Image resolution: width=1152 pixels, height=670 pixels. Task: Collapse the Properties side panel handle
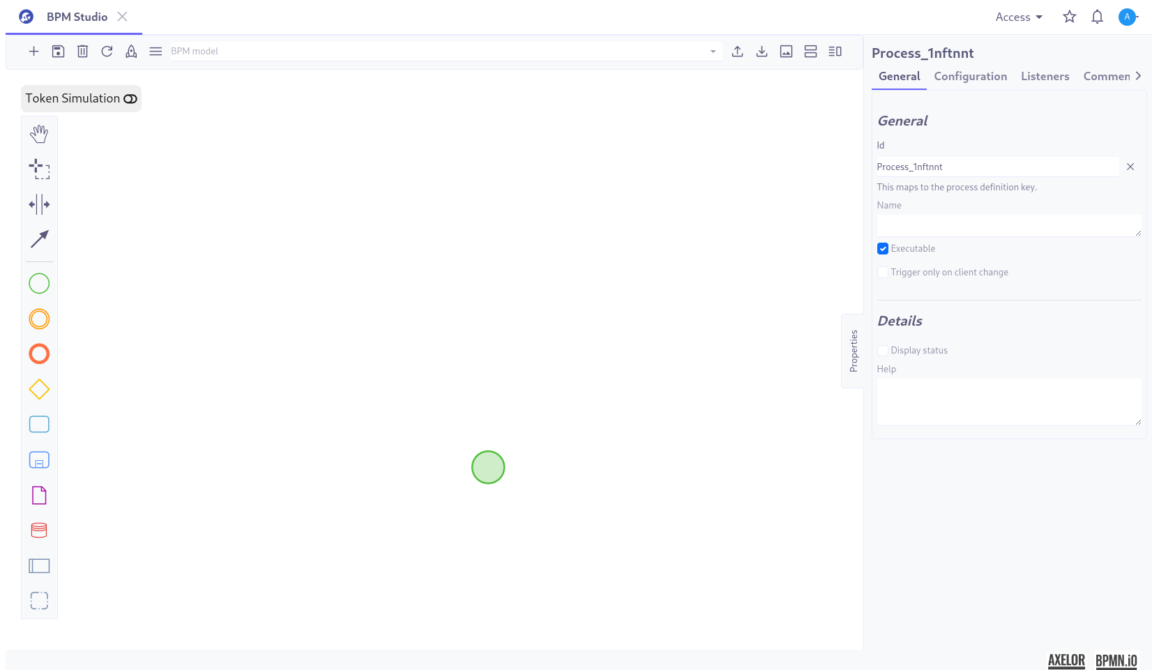point(853,351)
